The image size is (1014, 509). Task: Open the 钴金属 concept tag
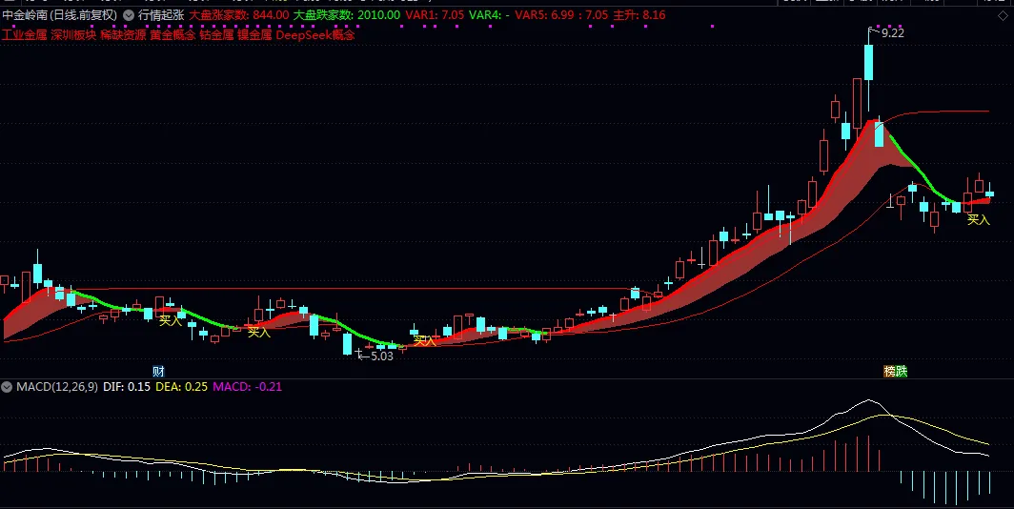coord(216,35)
